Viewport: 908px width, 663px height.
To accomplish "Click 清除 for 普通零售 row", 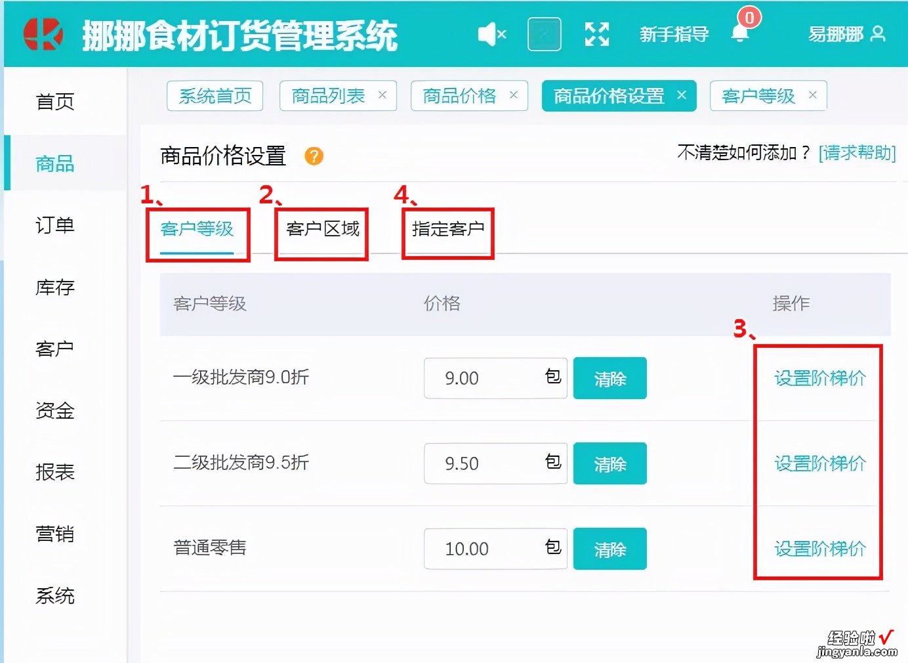I will tap(610, 549).
